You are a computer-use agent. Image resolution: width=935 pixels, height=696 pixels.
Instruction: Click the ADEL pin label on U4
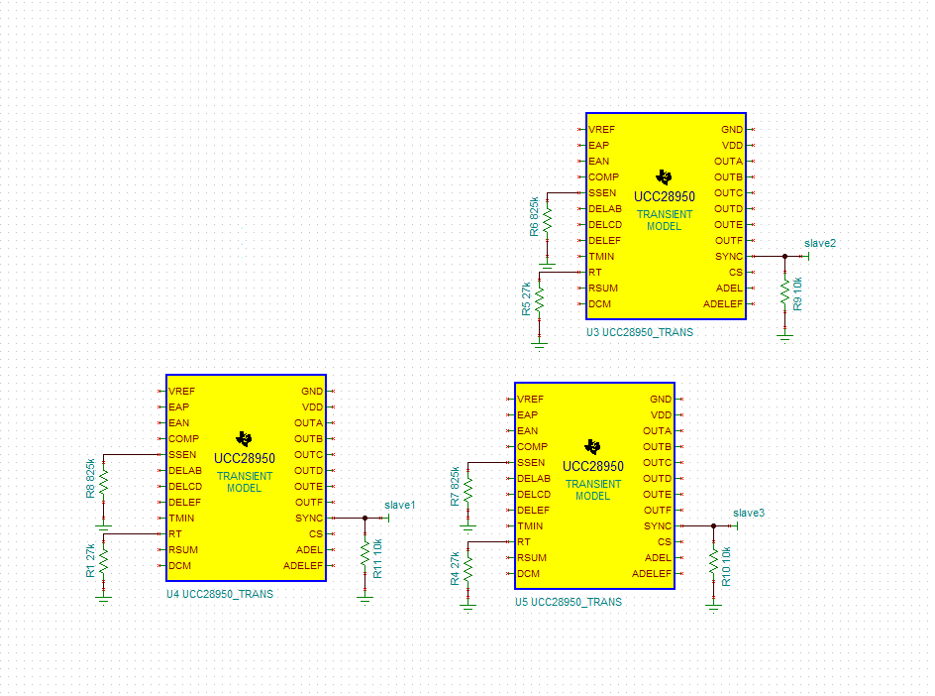[309, 549]
